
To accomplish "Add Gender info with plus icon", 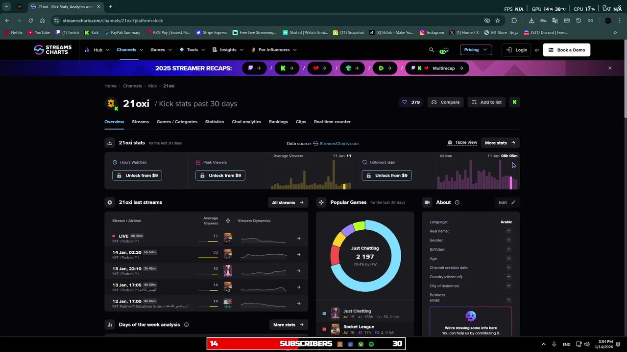I will coord(508,240).
